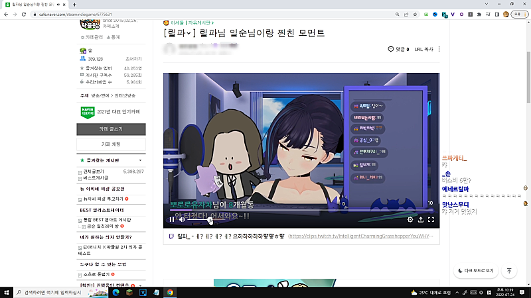Open video settings gear icon
Viewport: 531px width, 298px height.
410,220
